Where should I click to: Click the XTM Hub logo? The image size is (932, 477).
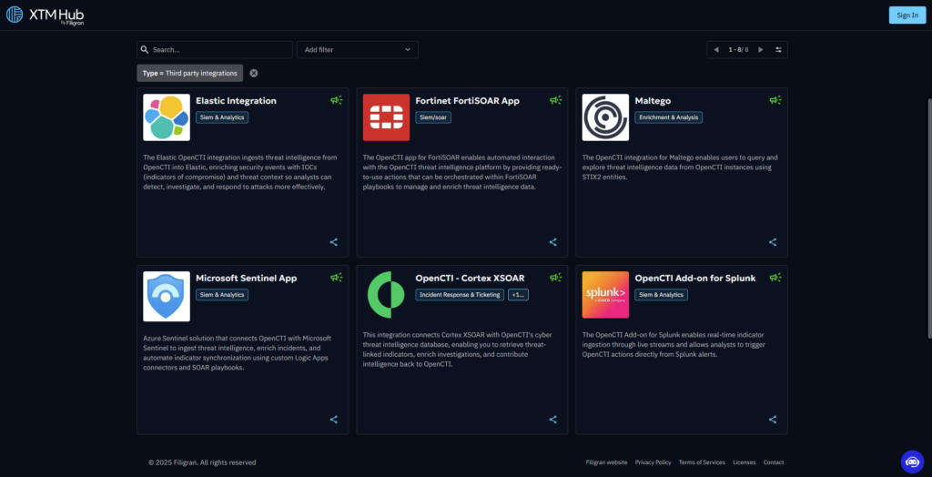45,15
